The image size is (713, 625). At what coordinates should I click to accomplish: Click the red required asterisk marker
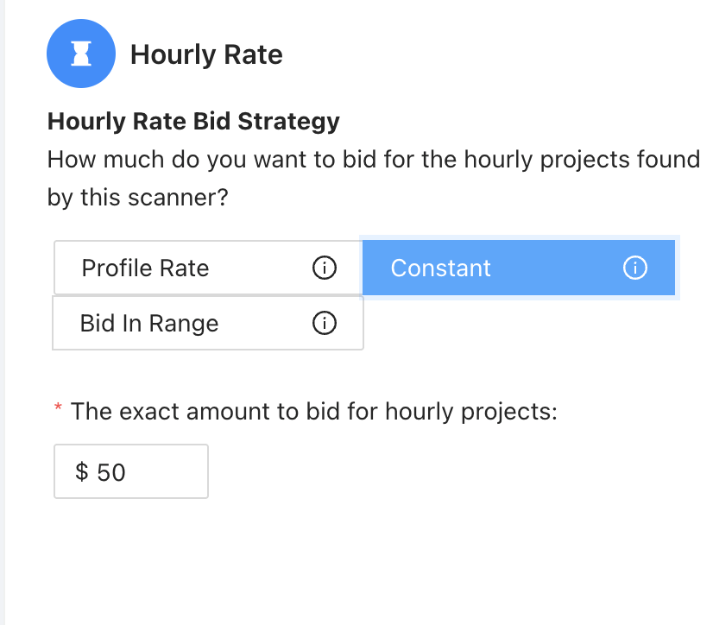point(58,407)
